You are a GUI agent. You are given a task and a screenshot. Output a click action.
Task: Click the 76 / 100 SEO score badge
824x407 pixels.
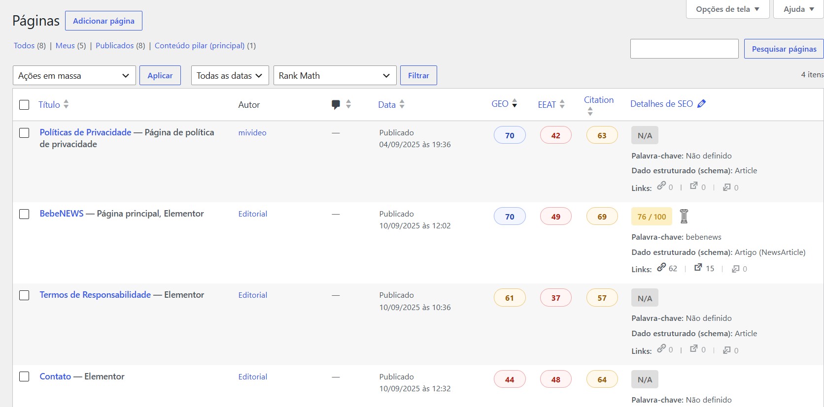point(652,217)
